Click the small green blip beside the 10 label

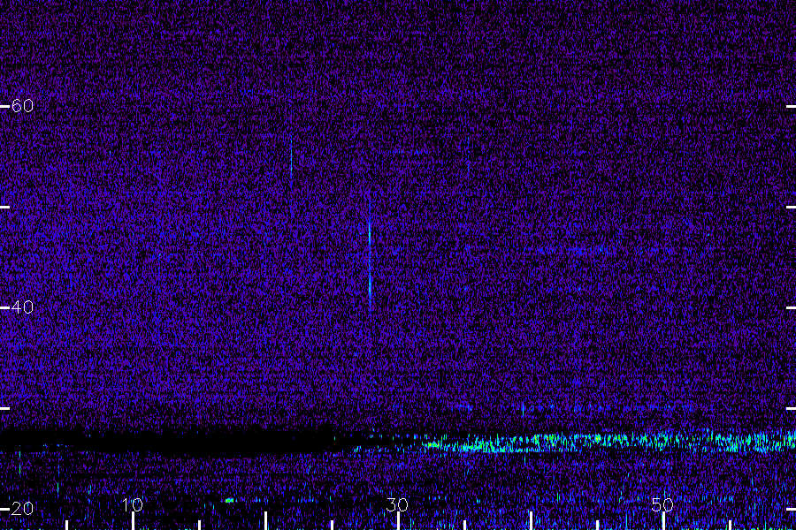(x=229, y=500)
